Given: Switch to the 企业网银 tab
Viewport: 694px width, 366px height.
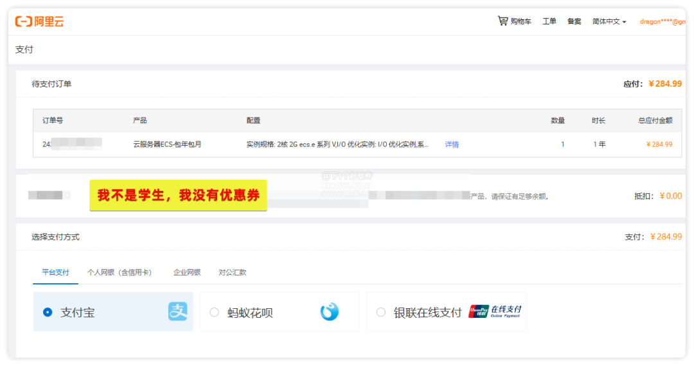Looking at the screenshot, I should (x=187, y=272).
